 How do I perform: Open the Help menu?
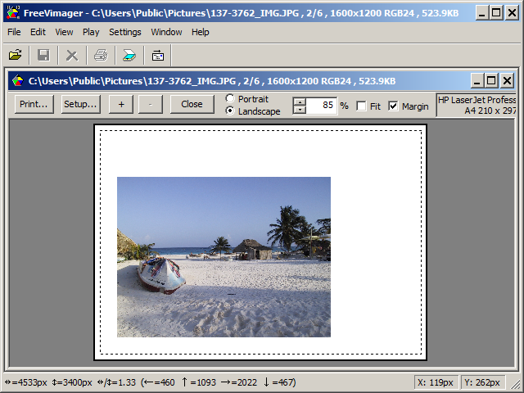click(200, 32)
